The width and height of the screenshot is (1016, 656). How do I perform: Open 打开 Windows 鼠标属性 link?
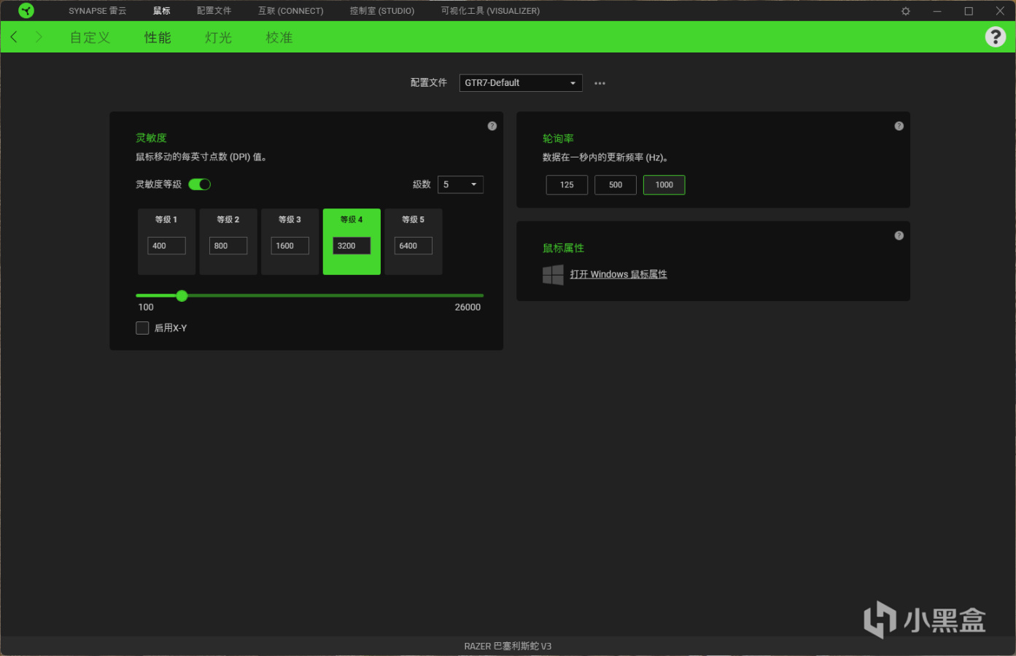click(x=618, y=275)
